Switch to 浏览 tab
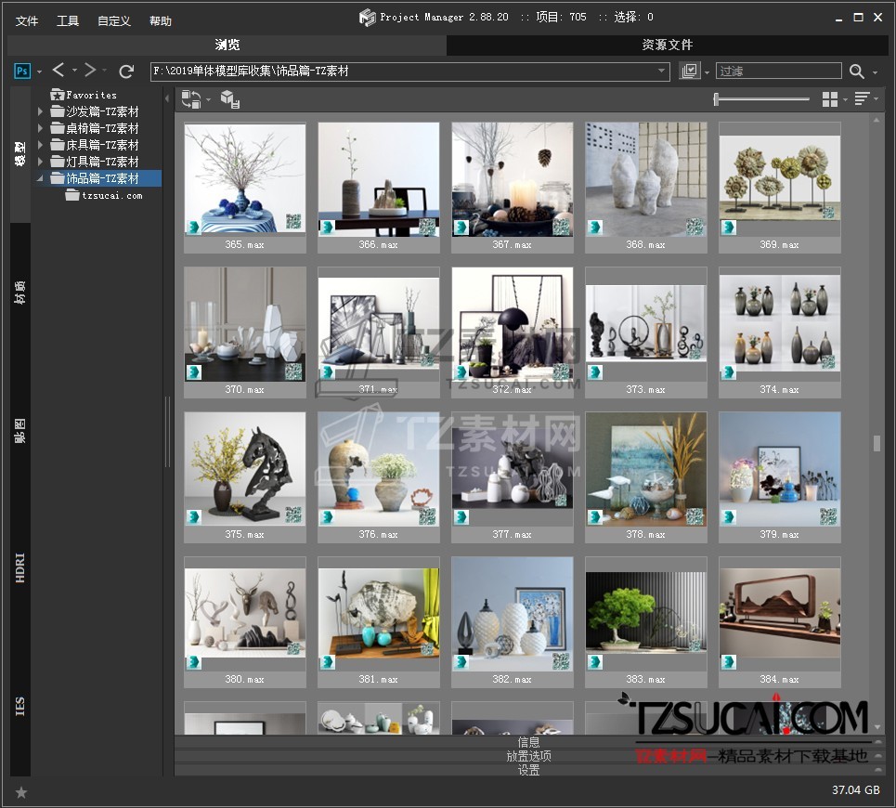 pyautogui.click(x=227, y=45)
